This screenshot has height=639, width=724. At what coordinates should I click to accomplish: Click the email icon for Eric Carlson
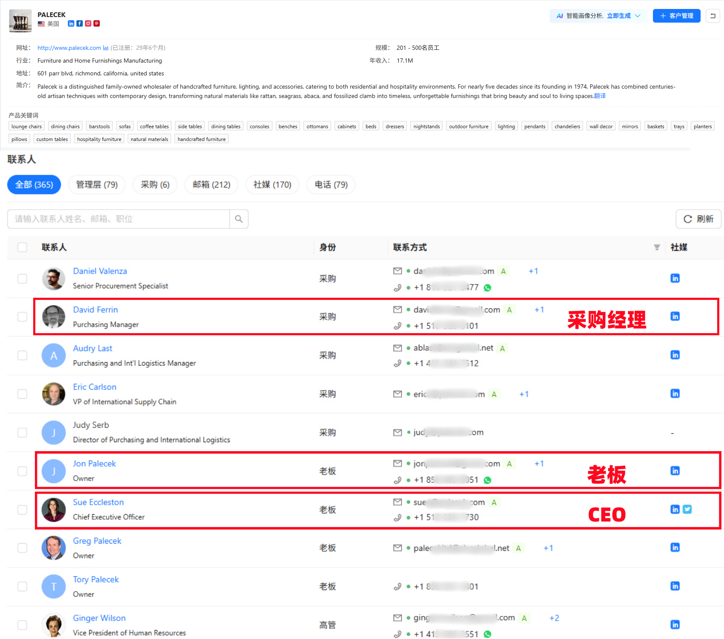pyautogui.click(x=398, y=394)
